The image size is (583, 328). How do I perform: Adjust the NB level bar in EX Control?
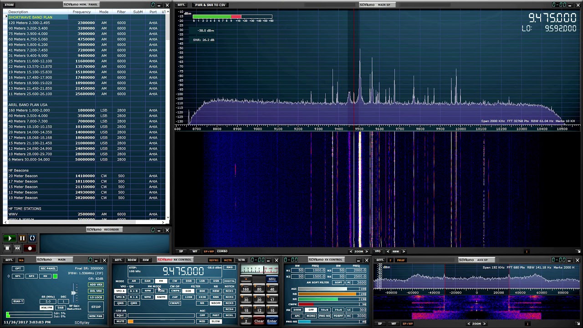[x=329, y=294]
